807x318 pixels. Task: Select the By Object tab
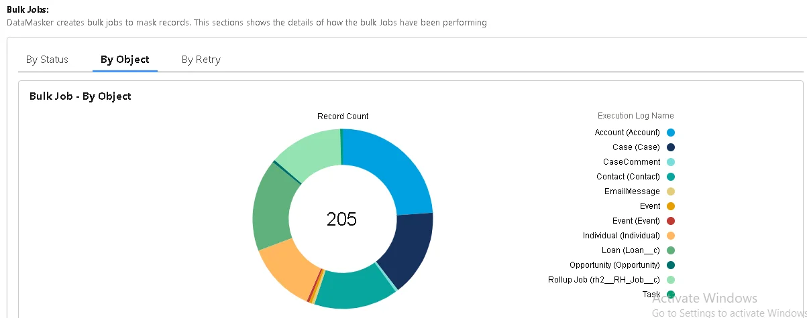(125, 60)
